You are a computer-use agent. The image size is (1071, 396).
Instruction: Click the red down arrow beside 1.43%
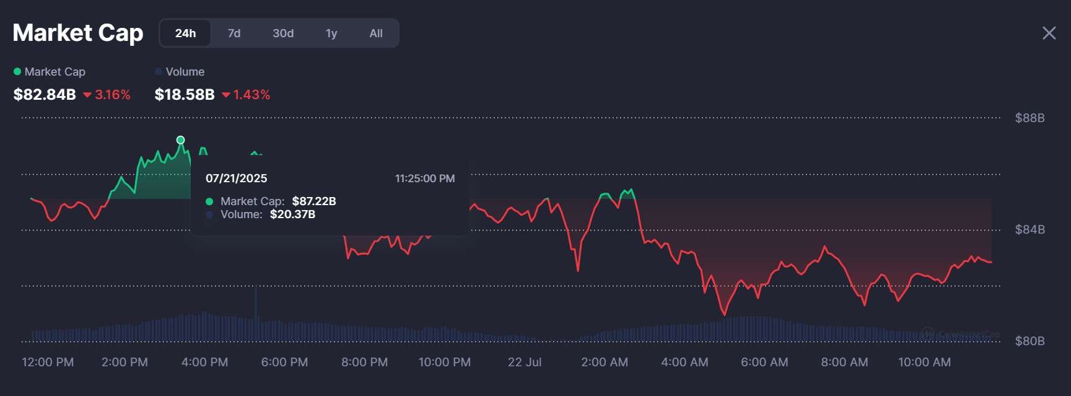coord(226,95)
